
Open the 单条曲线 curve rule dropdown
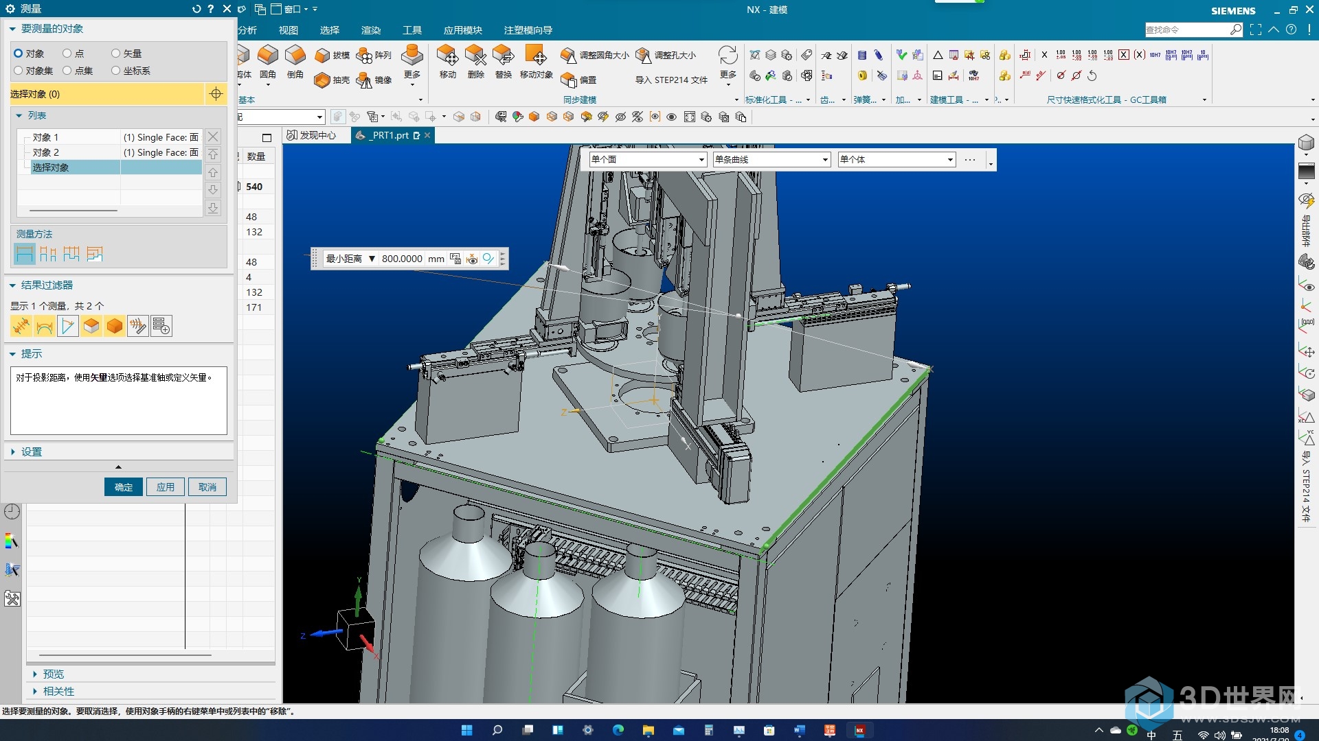tap(772, 159)
